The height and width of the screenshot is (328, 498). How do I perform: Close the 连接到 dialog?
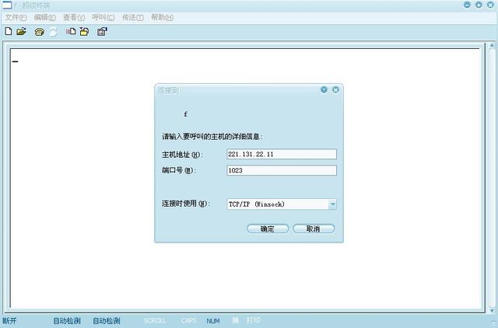(x=335, y=90)
